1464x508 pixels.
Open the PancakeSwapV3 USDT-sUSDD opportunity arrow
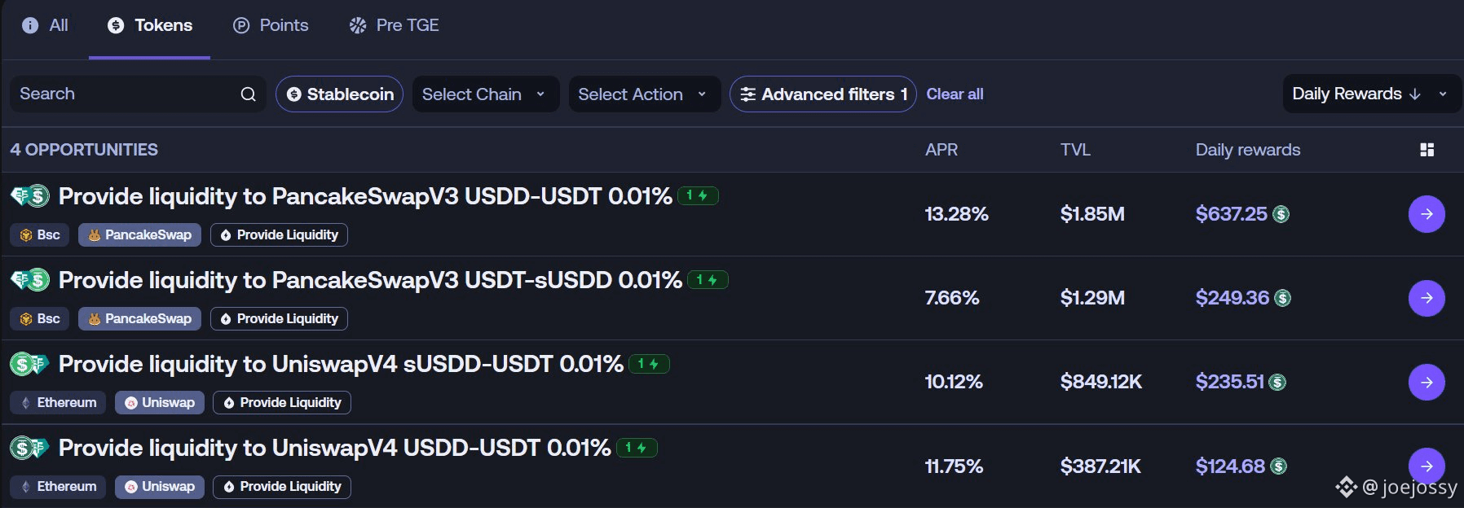(x=1426, y=298)
